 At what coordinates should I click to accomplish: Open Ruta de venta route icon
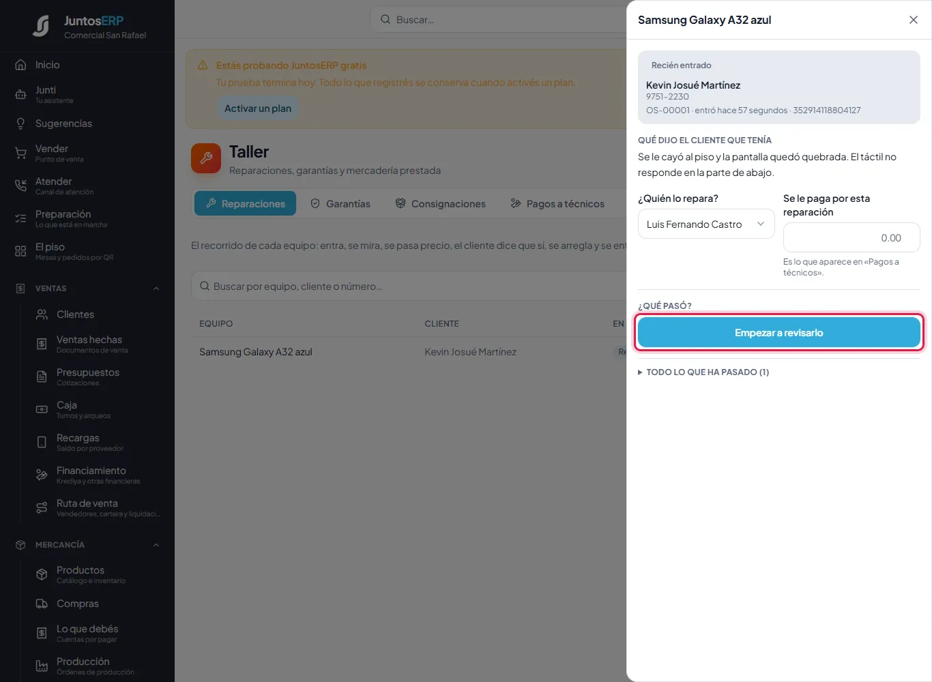click(x=42, y=508)
